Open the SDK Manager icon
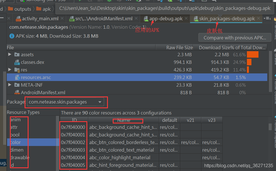This screenshot has height=171, width=276. pos(181,1)
